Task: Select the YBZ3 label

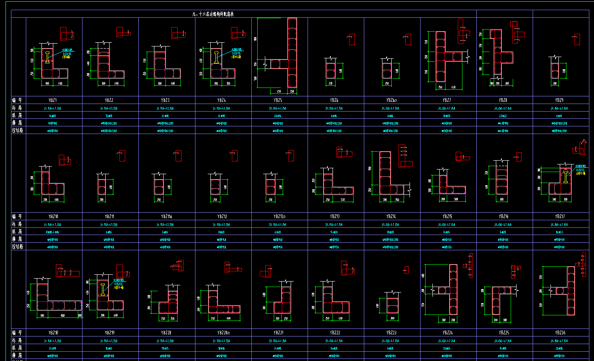Action: pos(165,101)
